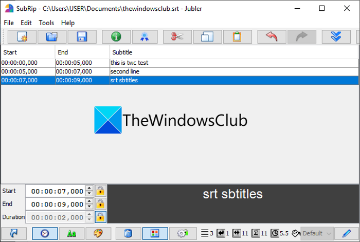Click the blue ribbon badge icon
The height and width of the screenshot is (242, 360).
[145, 36]
